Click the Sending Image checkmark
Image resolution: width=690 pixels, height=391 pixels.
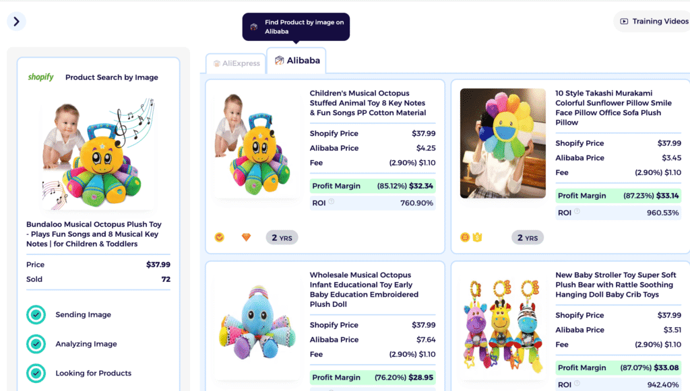click(x=36, y=315)
